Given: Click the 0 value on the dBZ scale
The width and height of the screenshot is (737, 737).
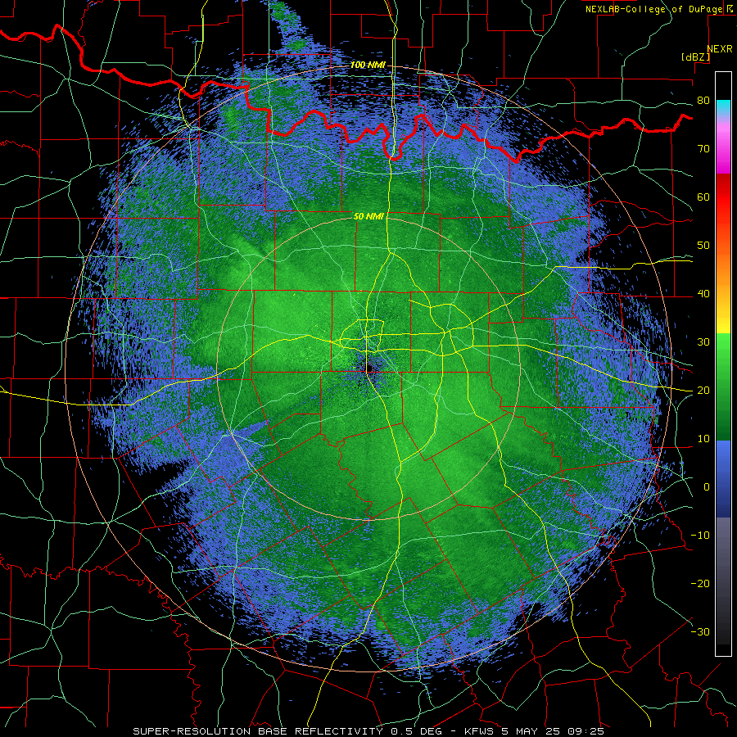Looking at the screenshot, I should point(707,487).
